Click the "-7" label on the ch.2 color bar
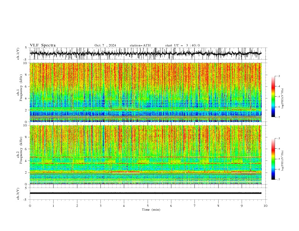This screenshot has width=299, height=231. [x=279, y=180]
